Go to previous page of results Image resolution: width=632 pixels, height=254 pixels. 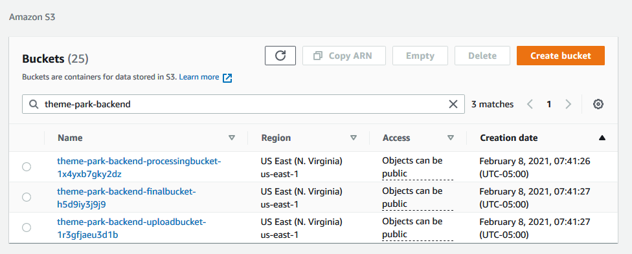pyautogui.click(x=530, y=104)
